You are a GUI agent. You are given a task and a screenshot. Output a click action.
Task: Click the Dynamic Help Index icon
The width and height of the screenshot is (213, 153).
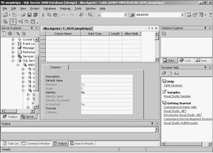click(170, 73)
